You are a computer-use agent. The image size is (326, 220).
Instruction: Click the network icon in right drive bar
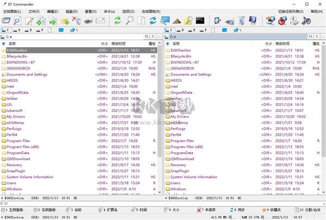(236, 30)
